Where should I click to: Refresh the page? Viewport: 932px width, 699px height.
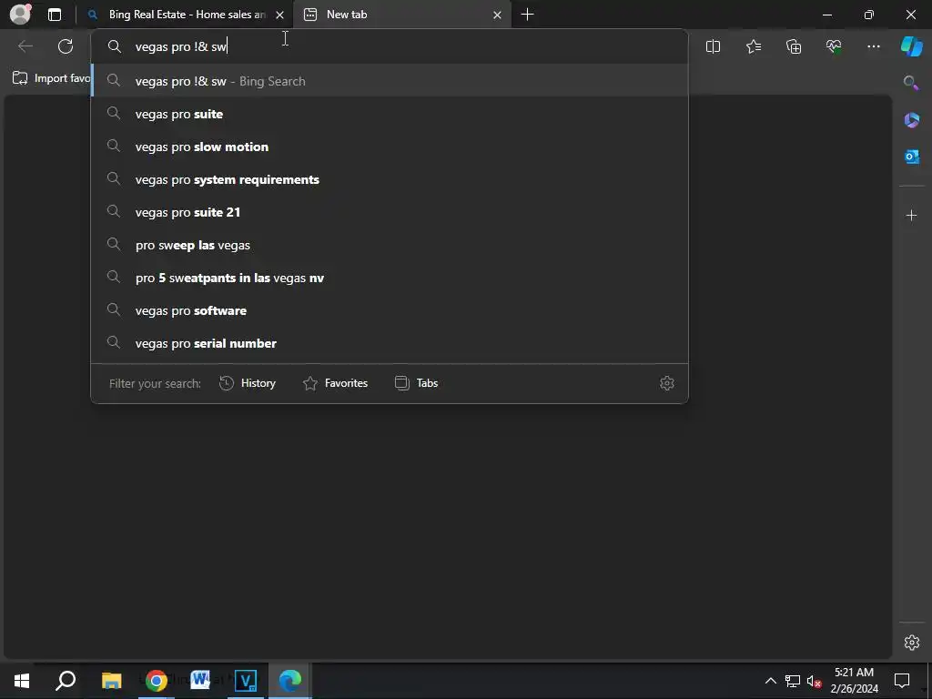tap(66, 46)
